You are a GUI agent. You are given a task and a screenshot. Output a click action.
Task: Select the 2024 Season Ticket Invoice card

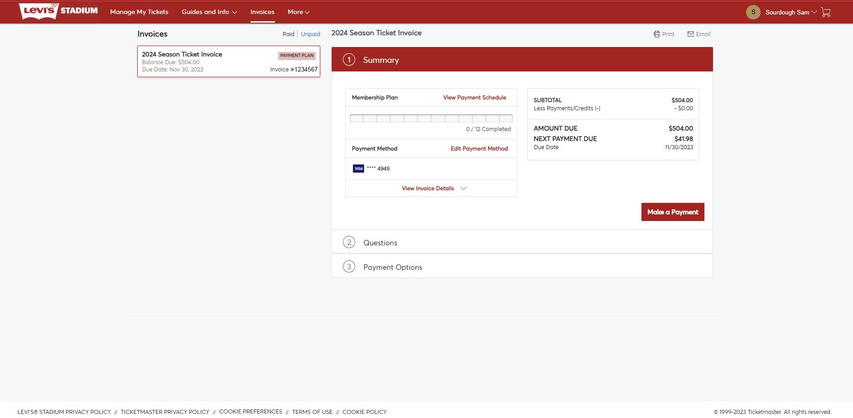(x=228, y=62)
